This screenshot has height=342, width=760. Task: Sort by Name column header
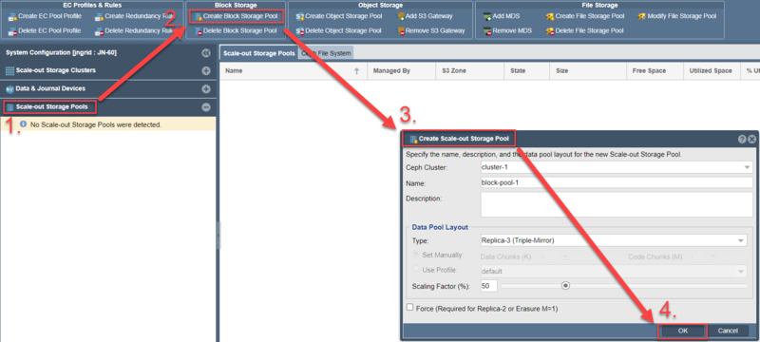294,71
